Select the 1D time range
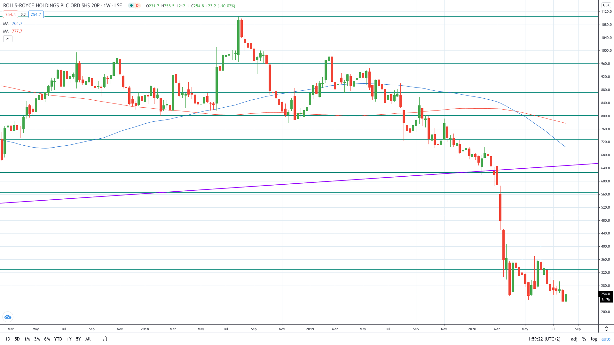 8,339
